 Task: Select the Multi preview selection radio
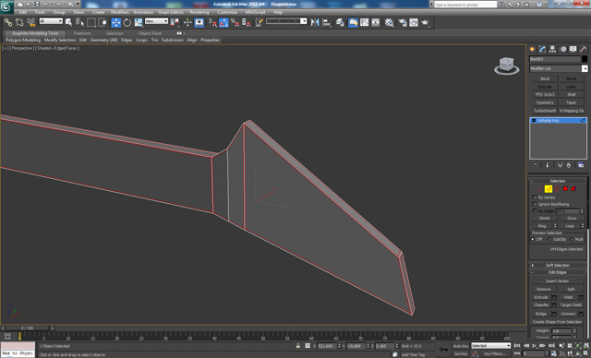(x=572, y=239)
